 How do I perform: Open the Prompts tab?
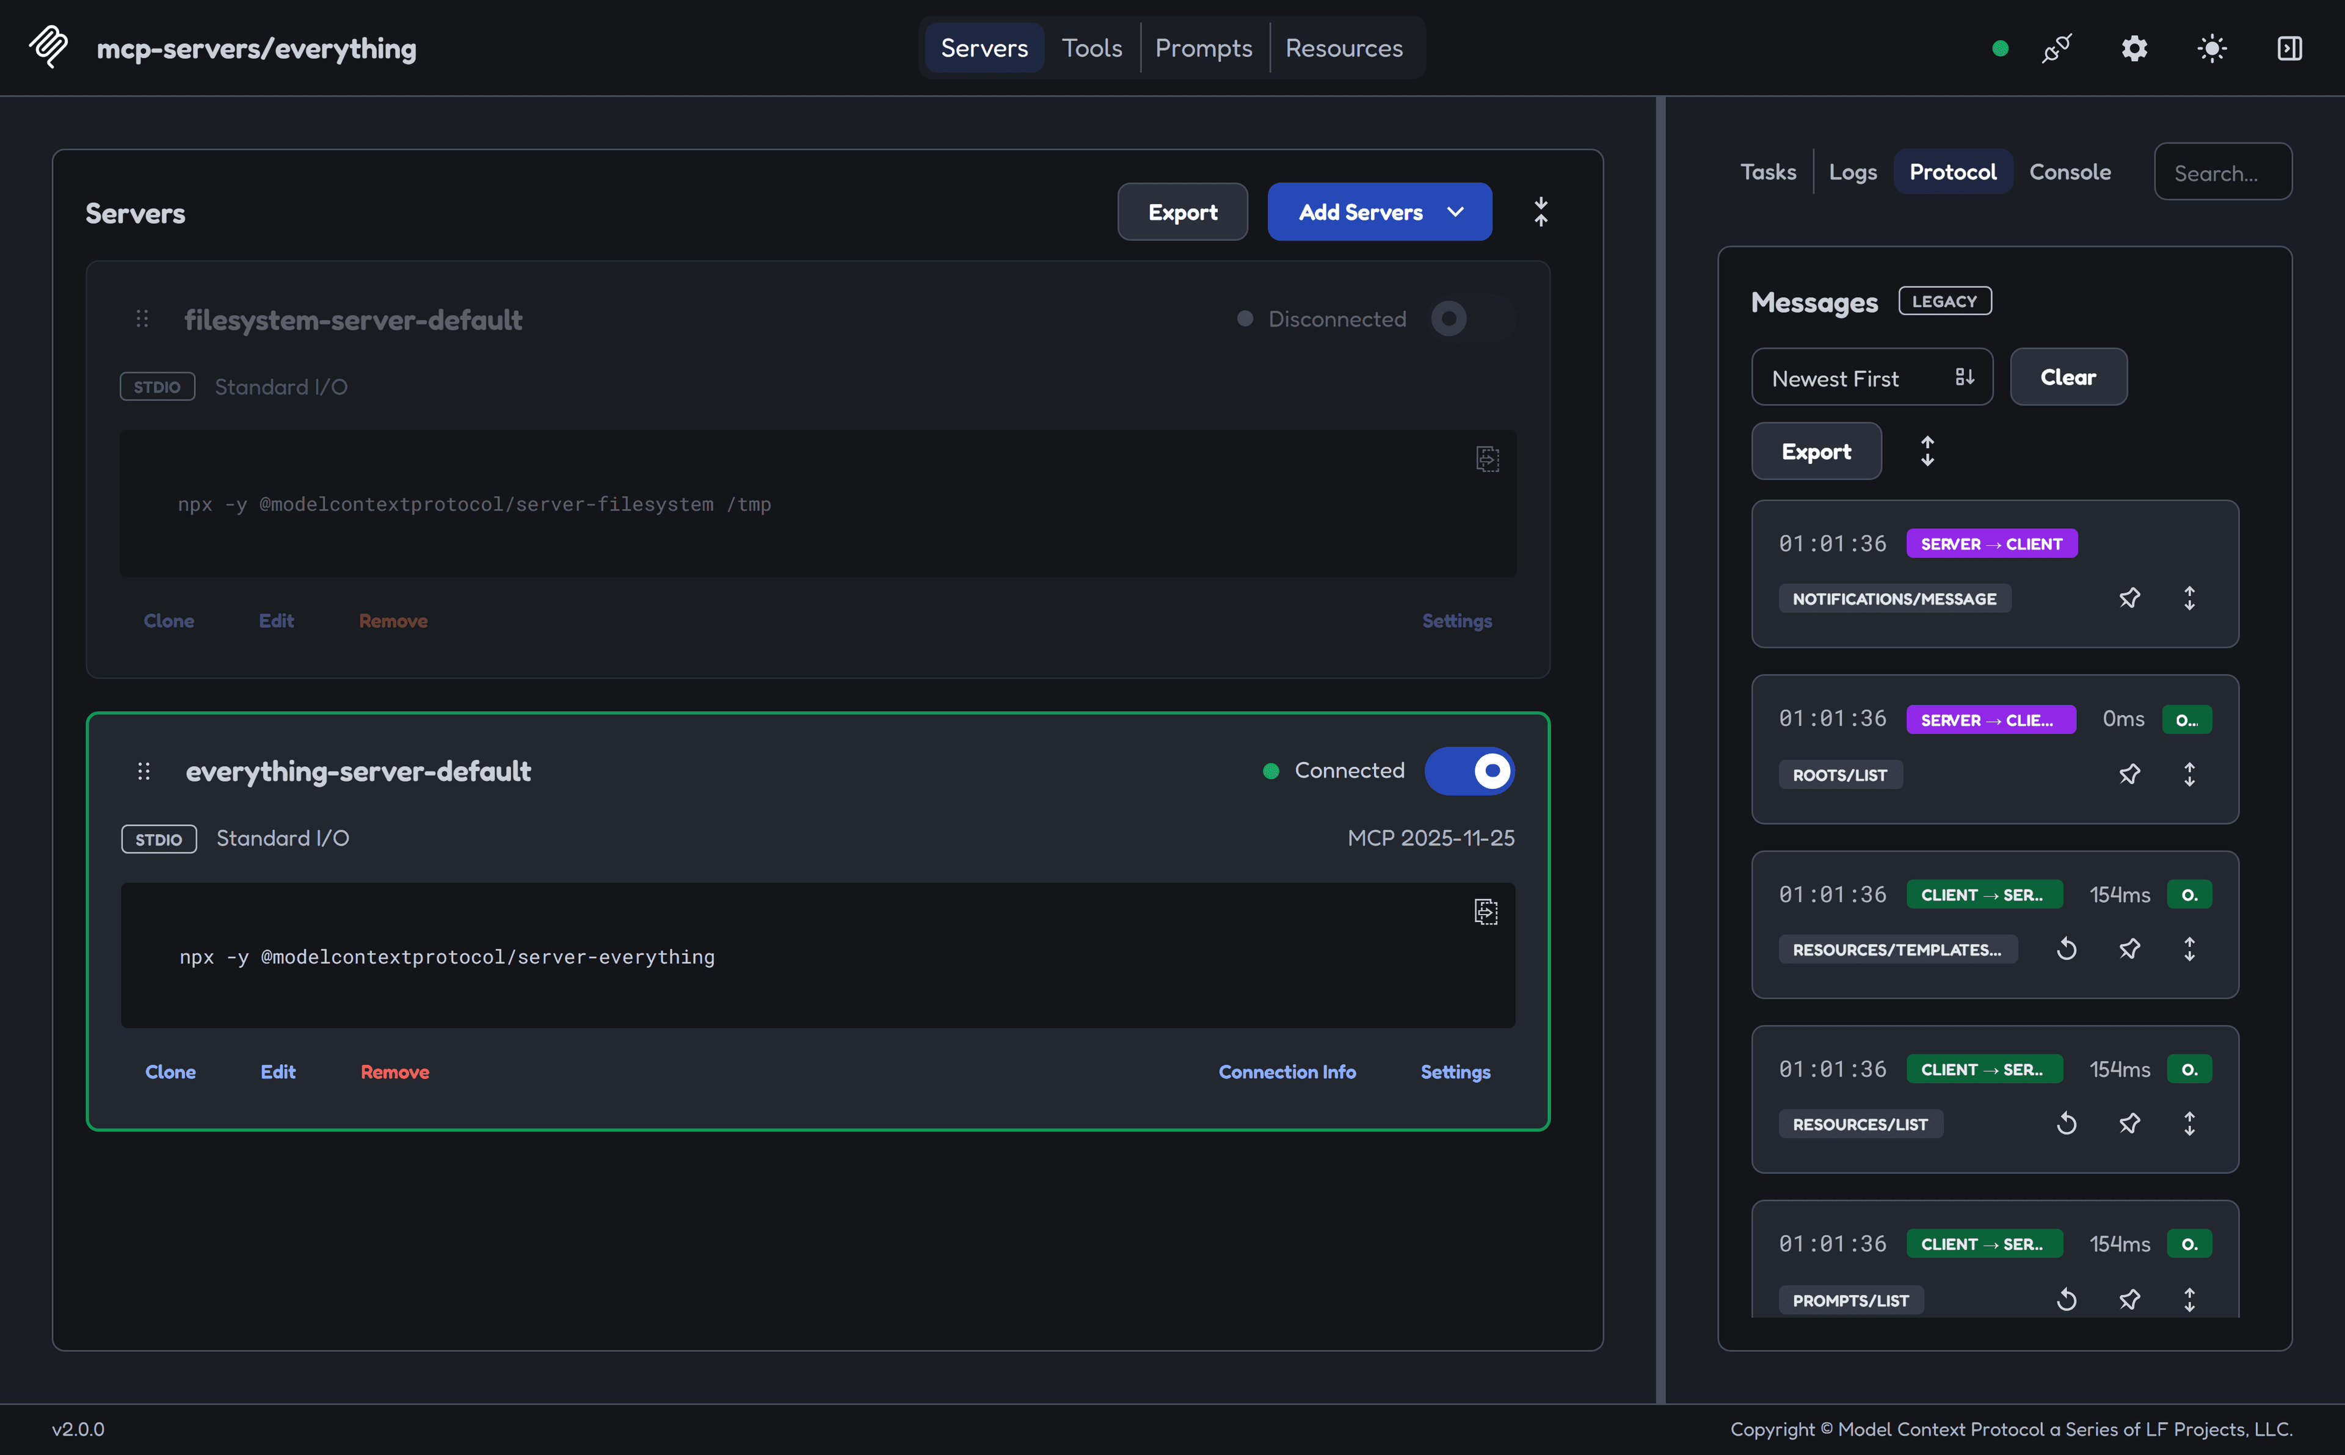pos(1204,48)
